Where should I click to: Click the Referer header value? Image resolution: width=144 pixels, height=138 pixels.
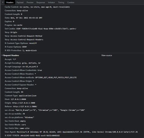[25, 106]
